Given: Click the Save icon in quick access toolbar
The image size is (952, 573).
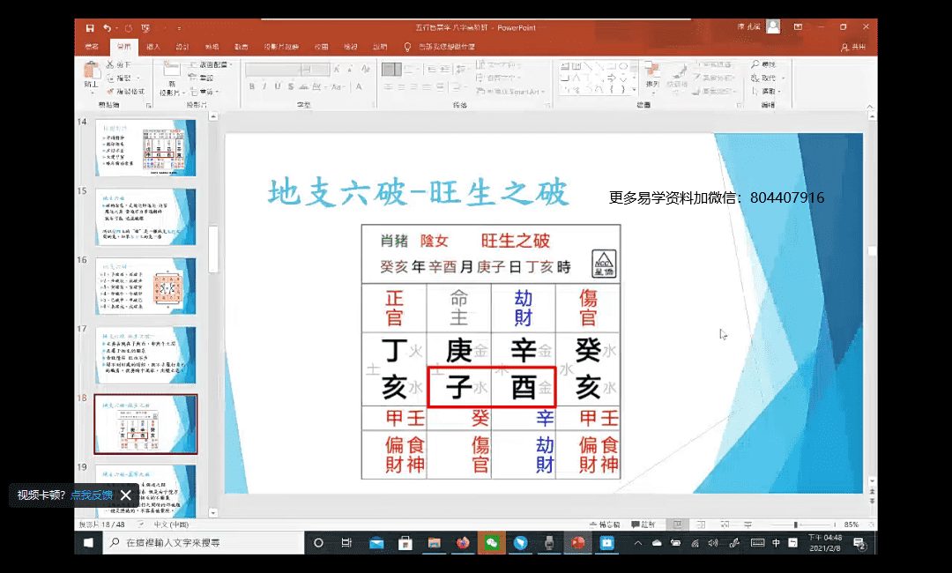Looking at the screenshot, I should click(x=90, y=28).
